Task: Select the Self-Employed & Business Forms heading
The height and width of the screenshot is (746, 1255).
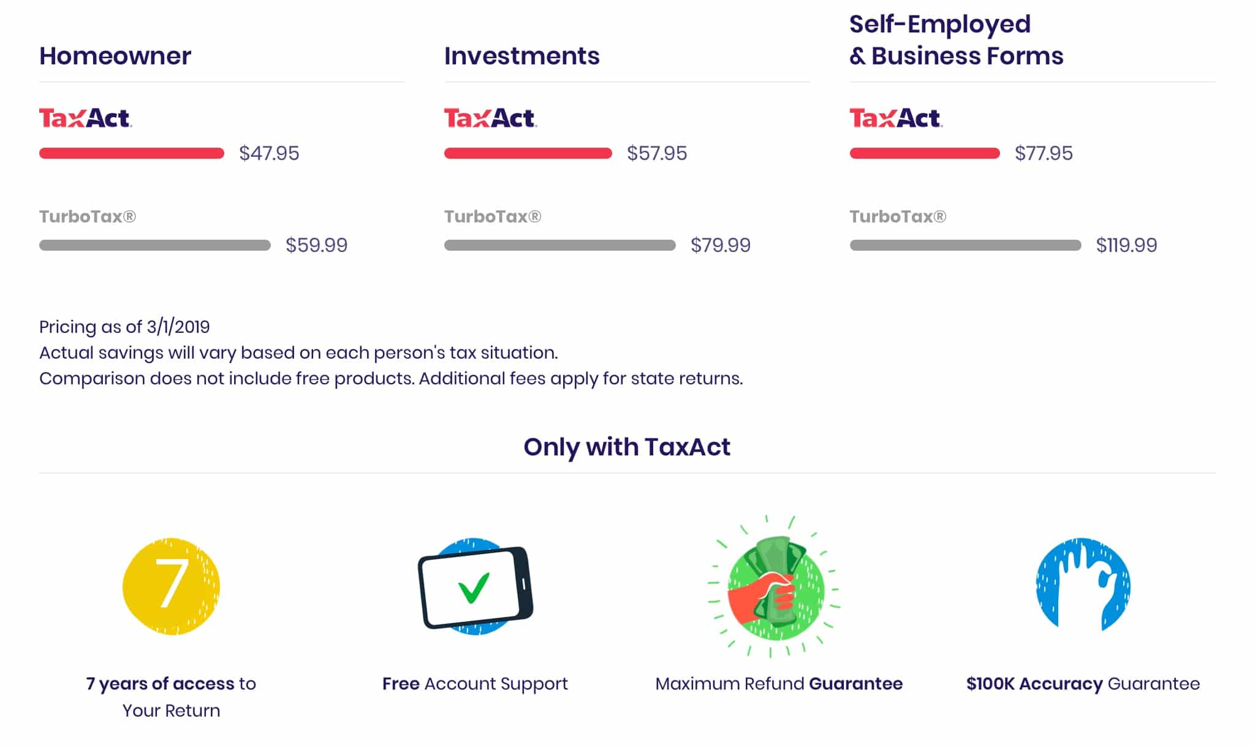Action: (957, 40)
